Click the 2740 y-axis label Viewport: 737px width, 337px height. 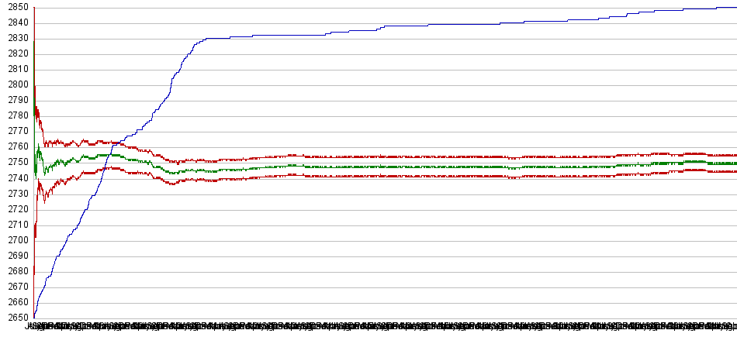[16, 178]
